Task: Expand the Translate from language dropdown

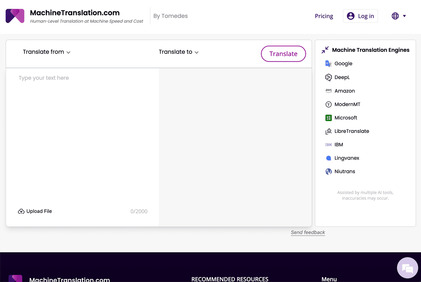Action: click(47, 52)
